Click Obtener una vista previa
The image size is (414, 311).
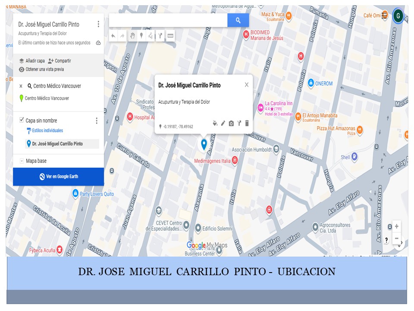coord(41,69)
